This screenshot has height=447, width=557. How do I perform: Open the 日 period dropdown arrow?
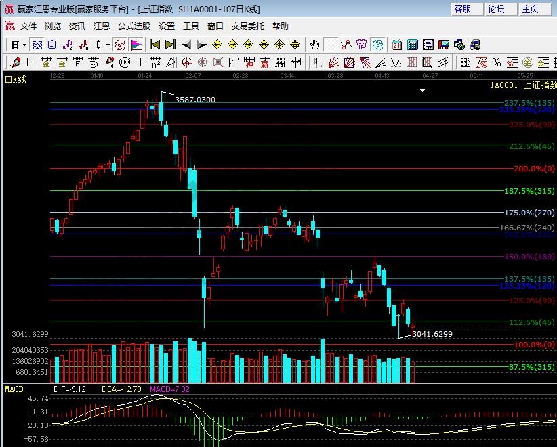click(x=25, y=45)
